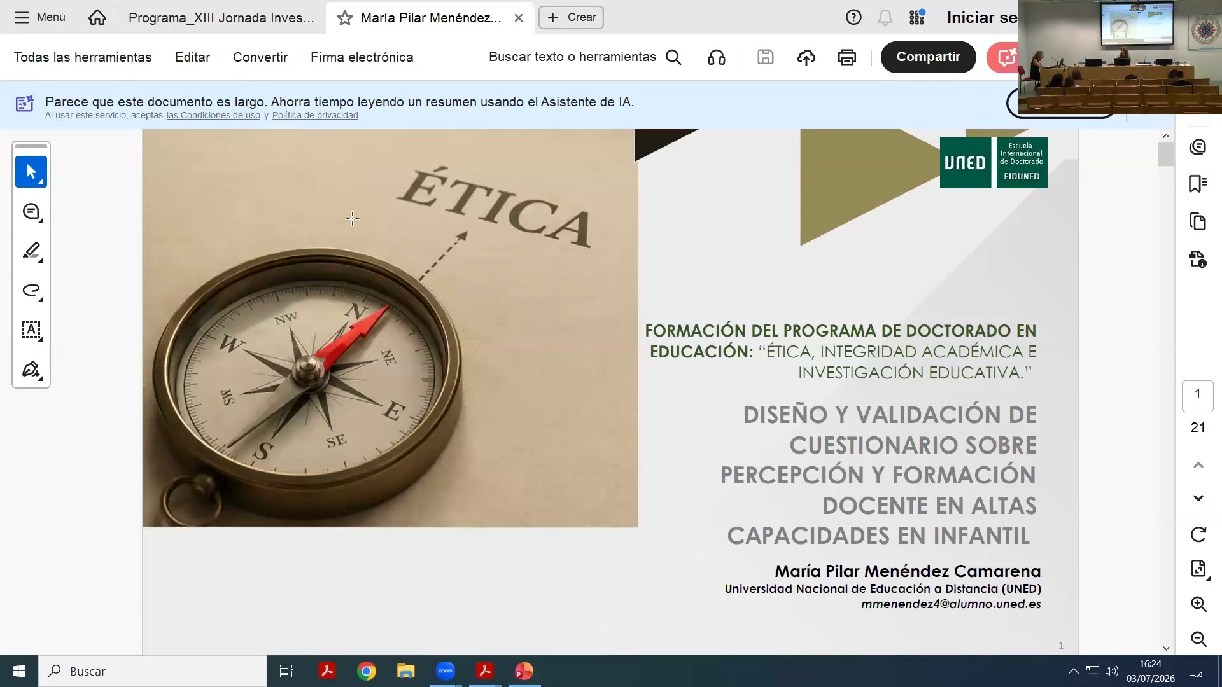Click the María Pilar Menéndez Camarena author name
1222x687 pixels.
(908, 571)
